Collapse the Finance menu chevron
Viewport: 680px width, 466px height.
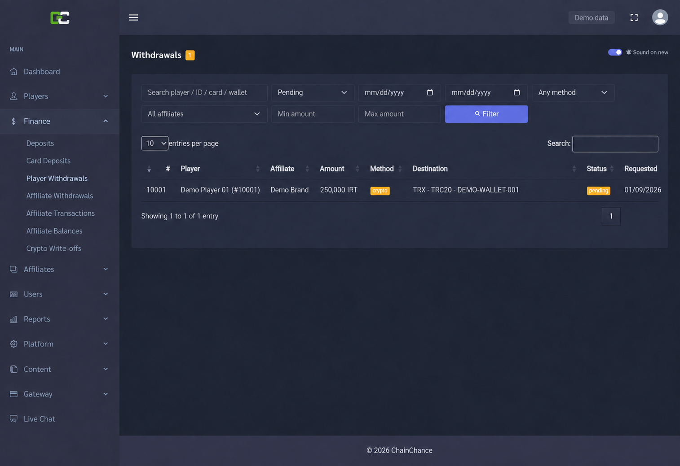106,121
